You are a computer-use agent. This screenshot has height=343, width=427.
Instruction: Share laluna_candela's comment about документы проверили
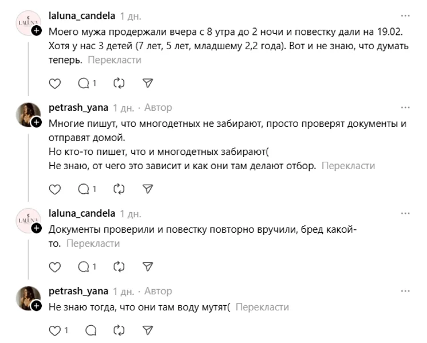pyautogui.click(x=148, y=266)
